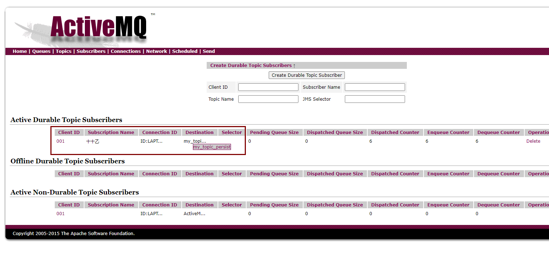Collapse the Create Durable Topic Subscribers section
This screenshot has width=549, height=255.
click(x=253, y=66)
